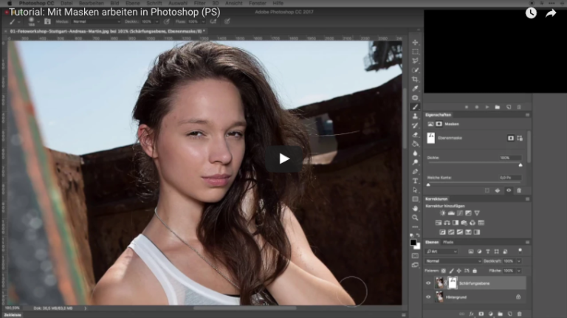567x318 pixels.
Task: Click the foreground black color swatch
Action: 413,243
